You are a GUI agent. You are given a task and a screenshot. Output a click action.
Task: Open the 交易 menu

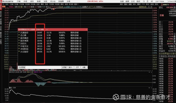click(x=69, y=1)
